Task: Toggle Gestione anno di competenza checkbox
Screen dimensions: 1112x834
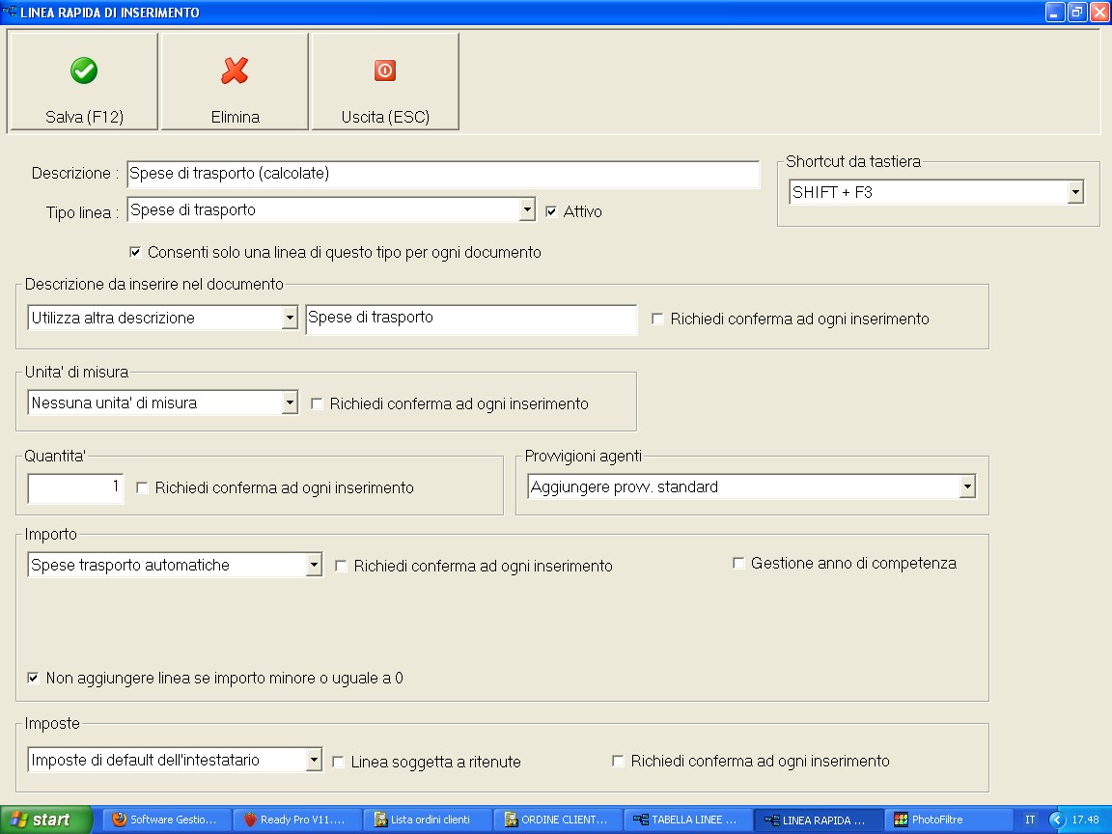Action: coord(738,563)
